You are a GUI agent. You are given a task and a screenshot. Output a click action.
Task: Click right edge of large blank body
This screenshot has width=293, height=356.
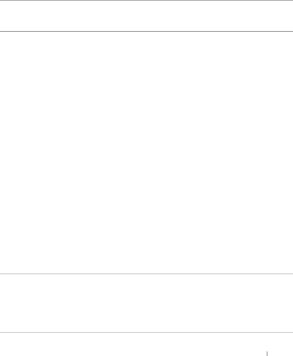286,152
